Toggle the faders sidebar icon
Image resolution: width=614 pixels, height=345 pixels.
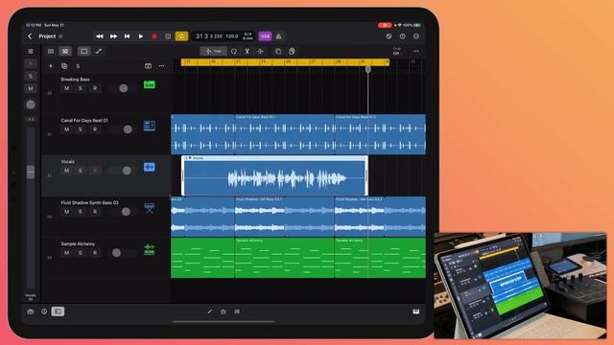coord(31,51)
